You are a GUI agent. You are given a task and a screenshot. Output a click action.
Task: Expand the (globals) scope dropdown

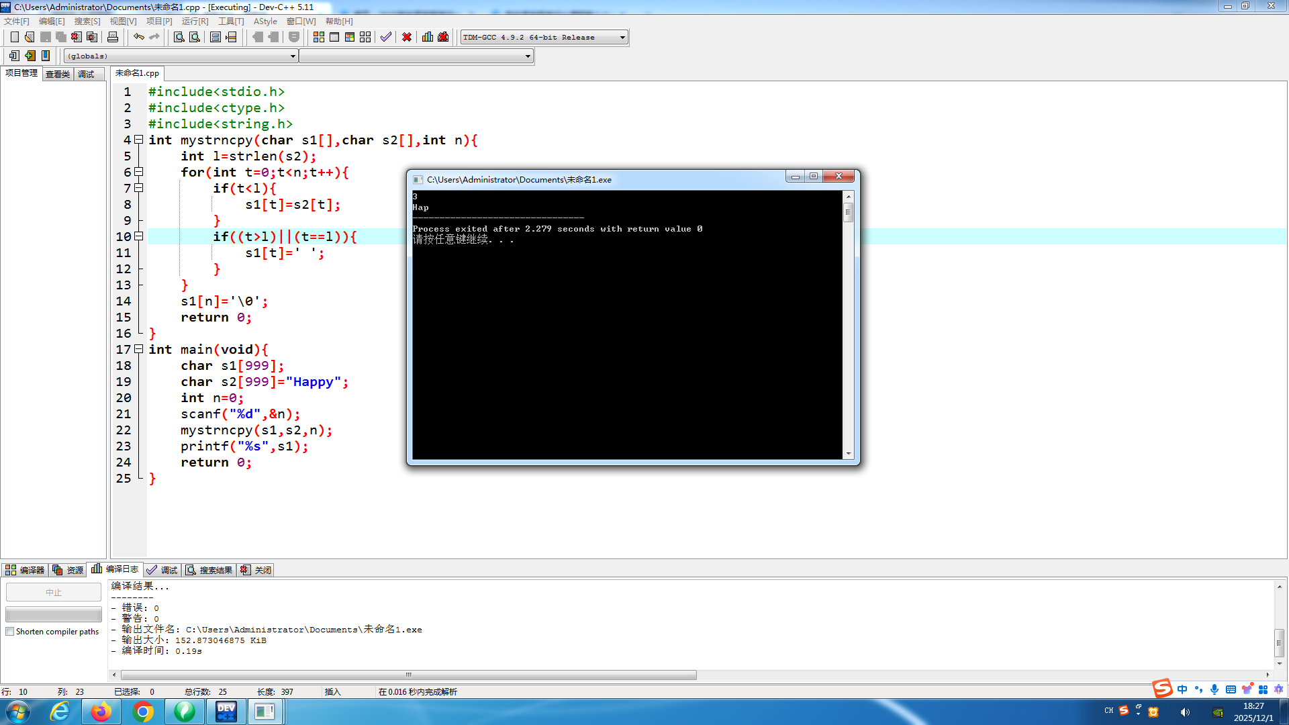[293, 56]
